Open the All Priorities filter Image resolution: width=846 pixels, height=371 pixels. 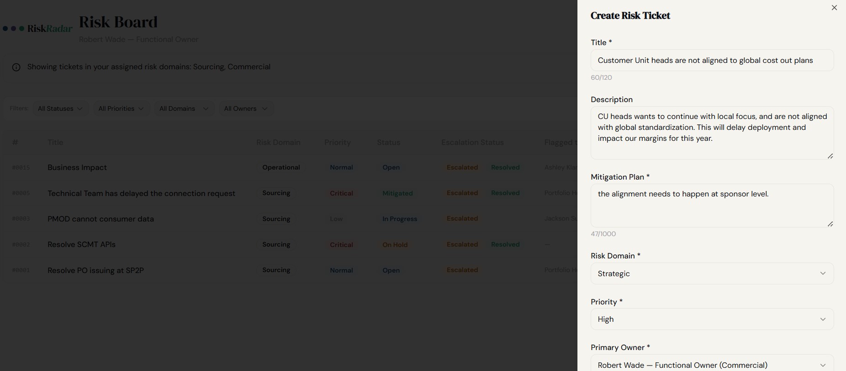click(x=122, y=108)
